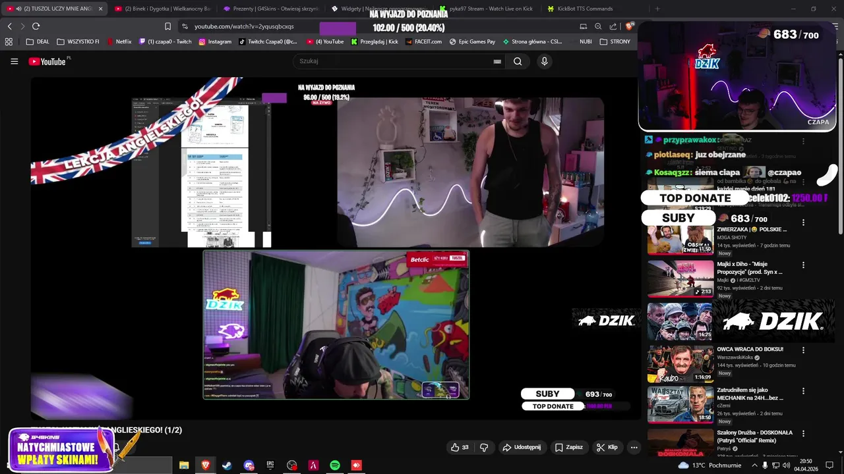Open Netflix bookmark
Image resolution: width=844 pixels, height=474 pixels.
coord(119,41)
